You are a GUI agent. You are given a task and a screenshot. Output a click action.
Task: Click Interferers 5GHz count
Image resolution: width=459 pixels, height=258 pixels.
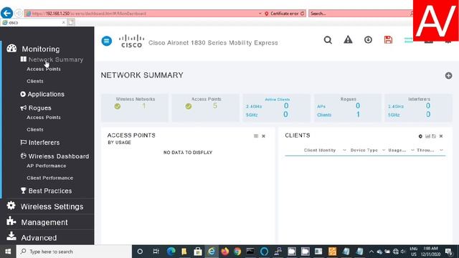pos(428,115)
